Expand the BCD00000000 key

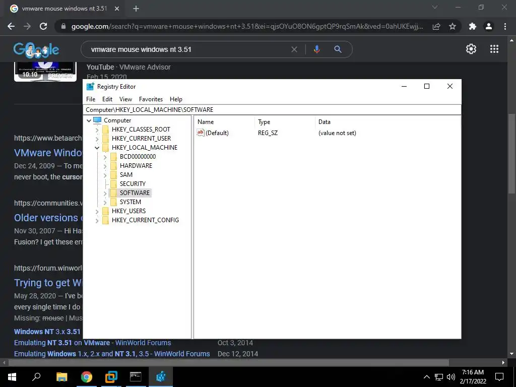[x=105, y=157]
